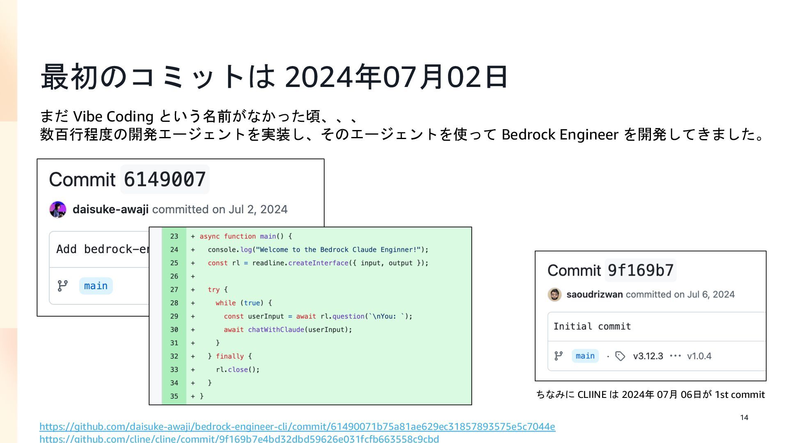Click saoudrizwan's profile avatar

(x=554, y=295)
